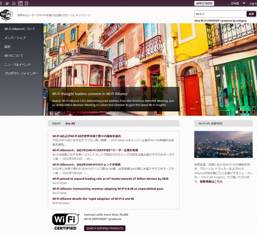Open the メンバーシップ sidebar menu

coord(15,37)
